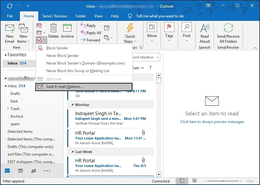The image size is (260, 185).
Task: Switch to Mail view icon
Action: pyautogui.click(x=7, y=170)
